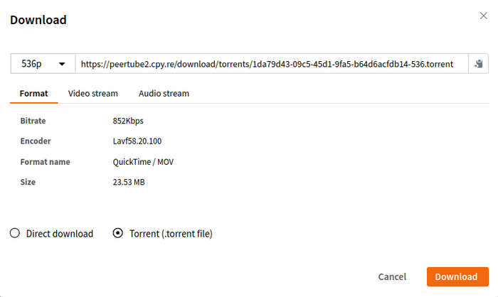Open the 536p resolution dropdown
The width and height of the screenshot is (498, 297).
43,64
